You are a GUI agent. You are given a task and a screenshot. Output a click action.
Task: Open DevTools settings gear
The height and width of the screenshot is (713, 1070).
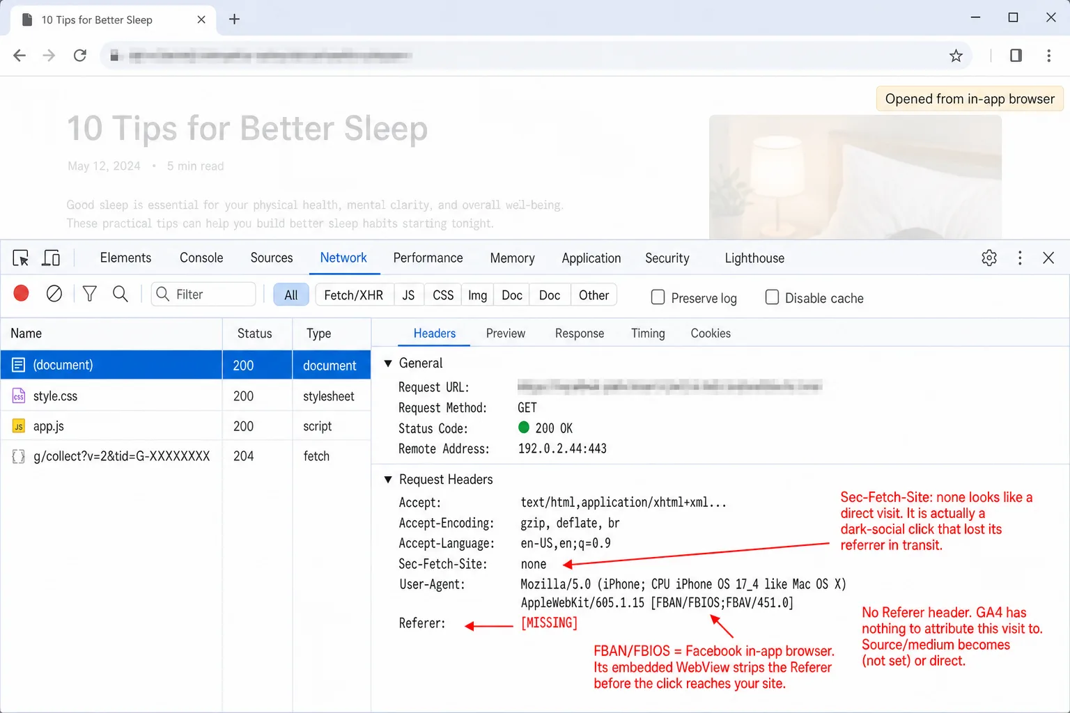pos(989,258)
